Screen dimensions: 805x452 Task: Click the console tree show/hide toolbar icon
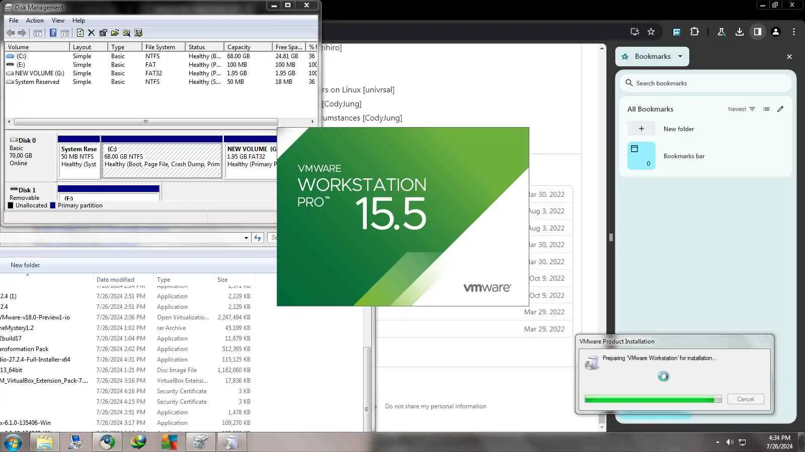coord(38,33)
